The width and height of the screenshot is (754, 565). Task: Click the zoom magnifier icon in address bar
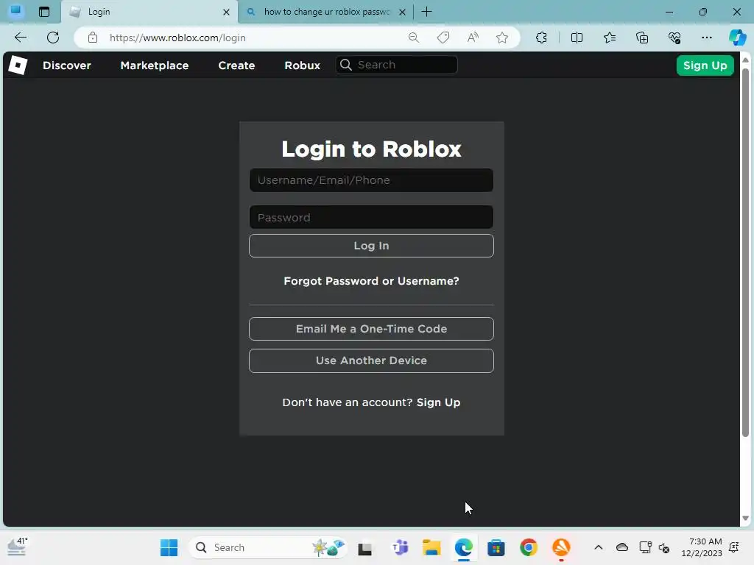414,38
